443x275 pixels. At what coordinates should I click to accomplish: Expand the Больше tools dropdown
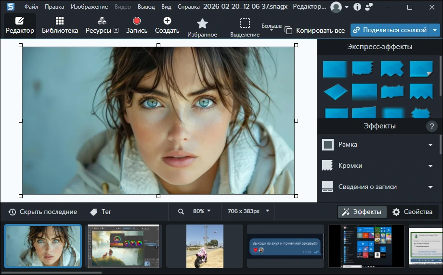[x=271, y=27]
